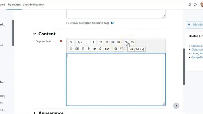
Task: Remove link with the Unlink button
Action: [x=132, y=42]
